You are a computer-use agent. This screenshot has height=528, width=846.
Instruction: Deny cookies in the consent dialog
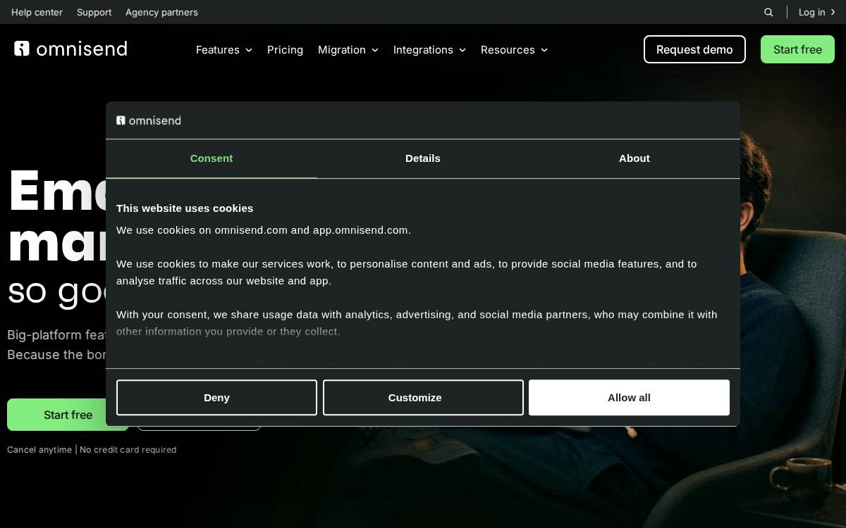(216, 398)
